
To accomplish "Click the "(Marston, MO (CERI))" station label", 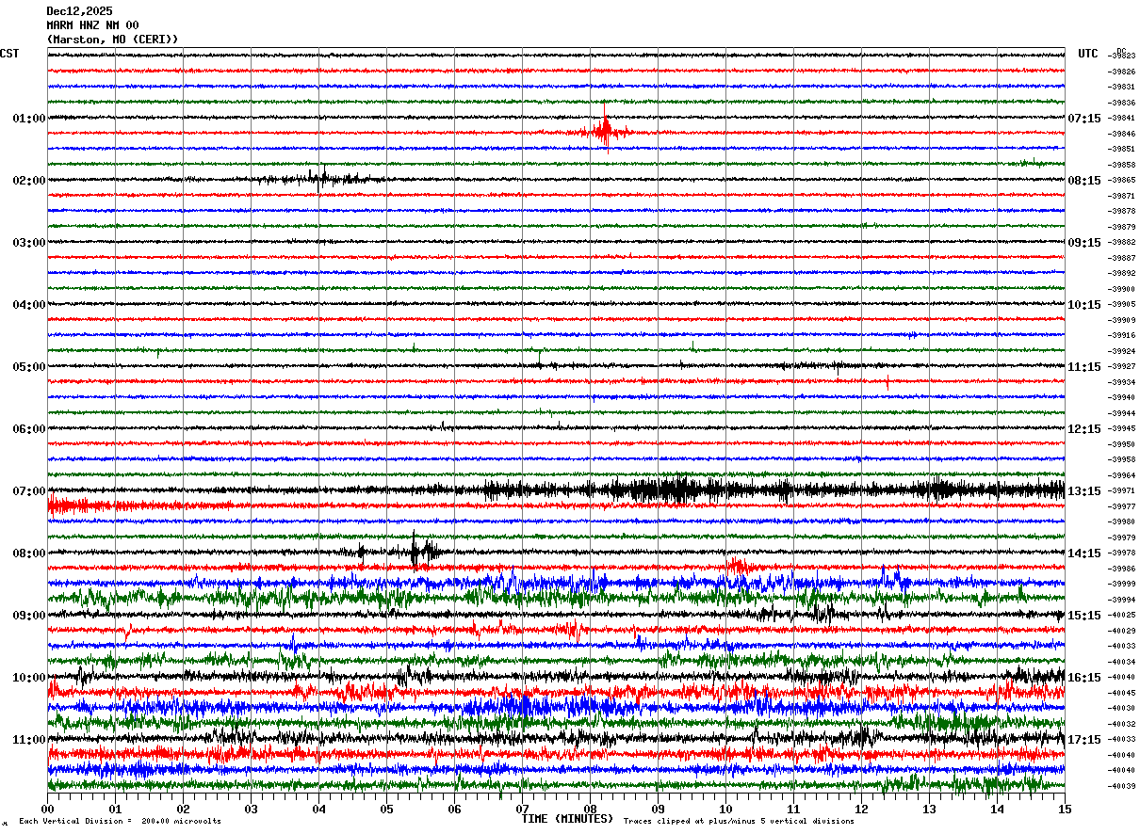I will pos(112,40).
